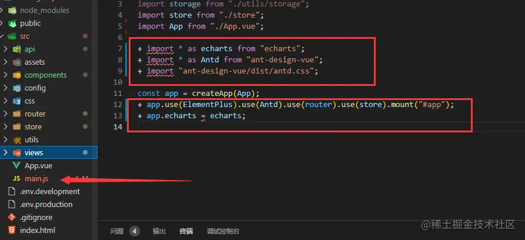
Task: Click the router folder icon
Action: coord(16,114)
